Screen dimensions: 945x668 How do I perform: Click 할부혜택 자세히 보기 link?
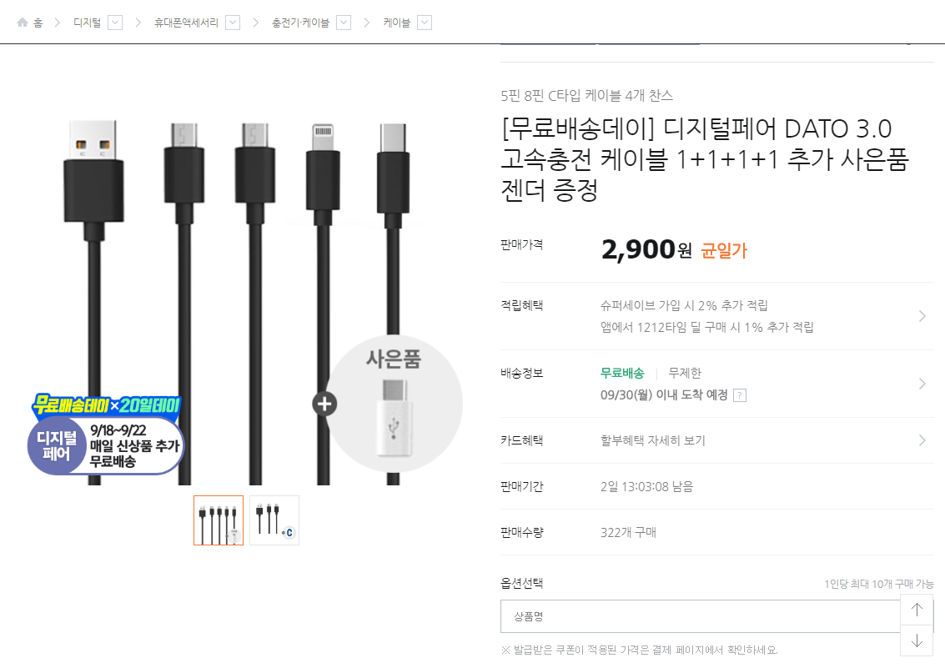click(x=652, y=440)
